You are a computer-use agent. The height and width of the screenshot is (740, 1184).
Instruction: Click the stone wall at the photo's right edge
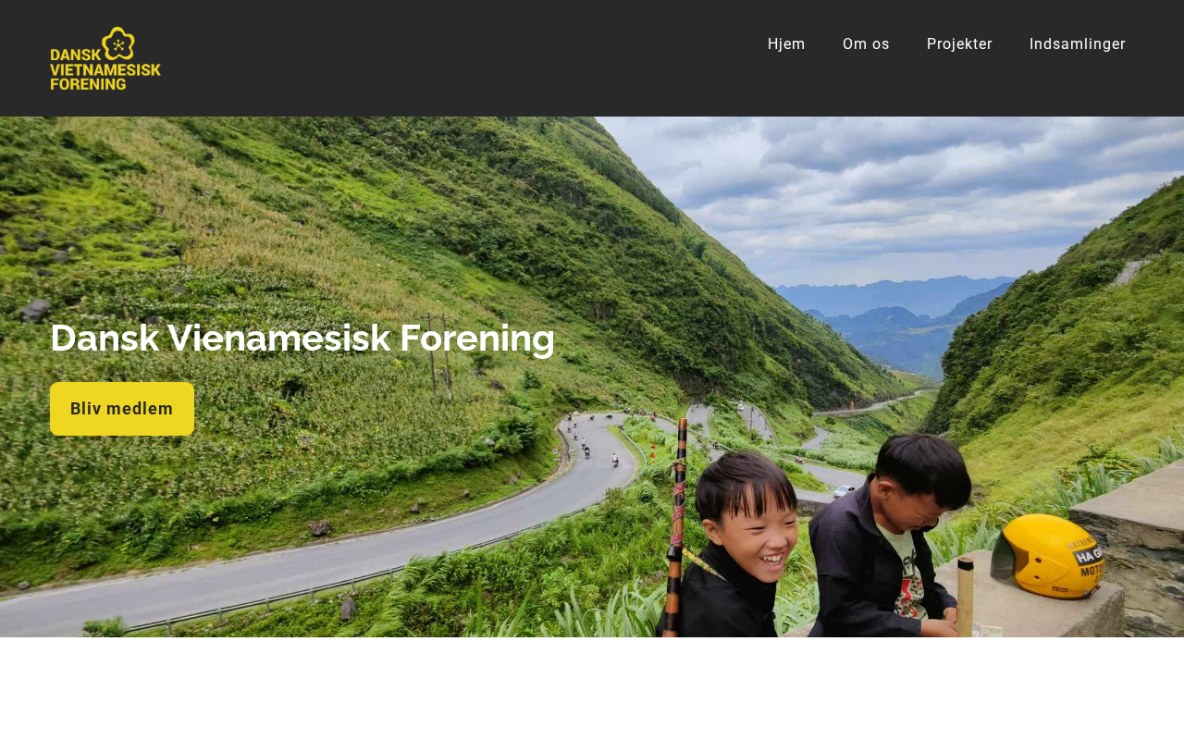click(1133, 546)
